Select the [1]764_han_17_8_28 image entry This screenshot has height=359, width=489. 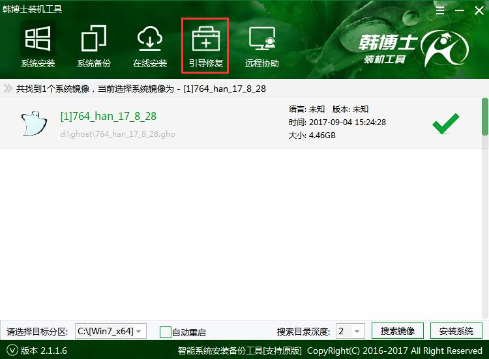(x=108, y=117)
